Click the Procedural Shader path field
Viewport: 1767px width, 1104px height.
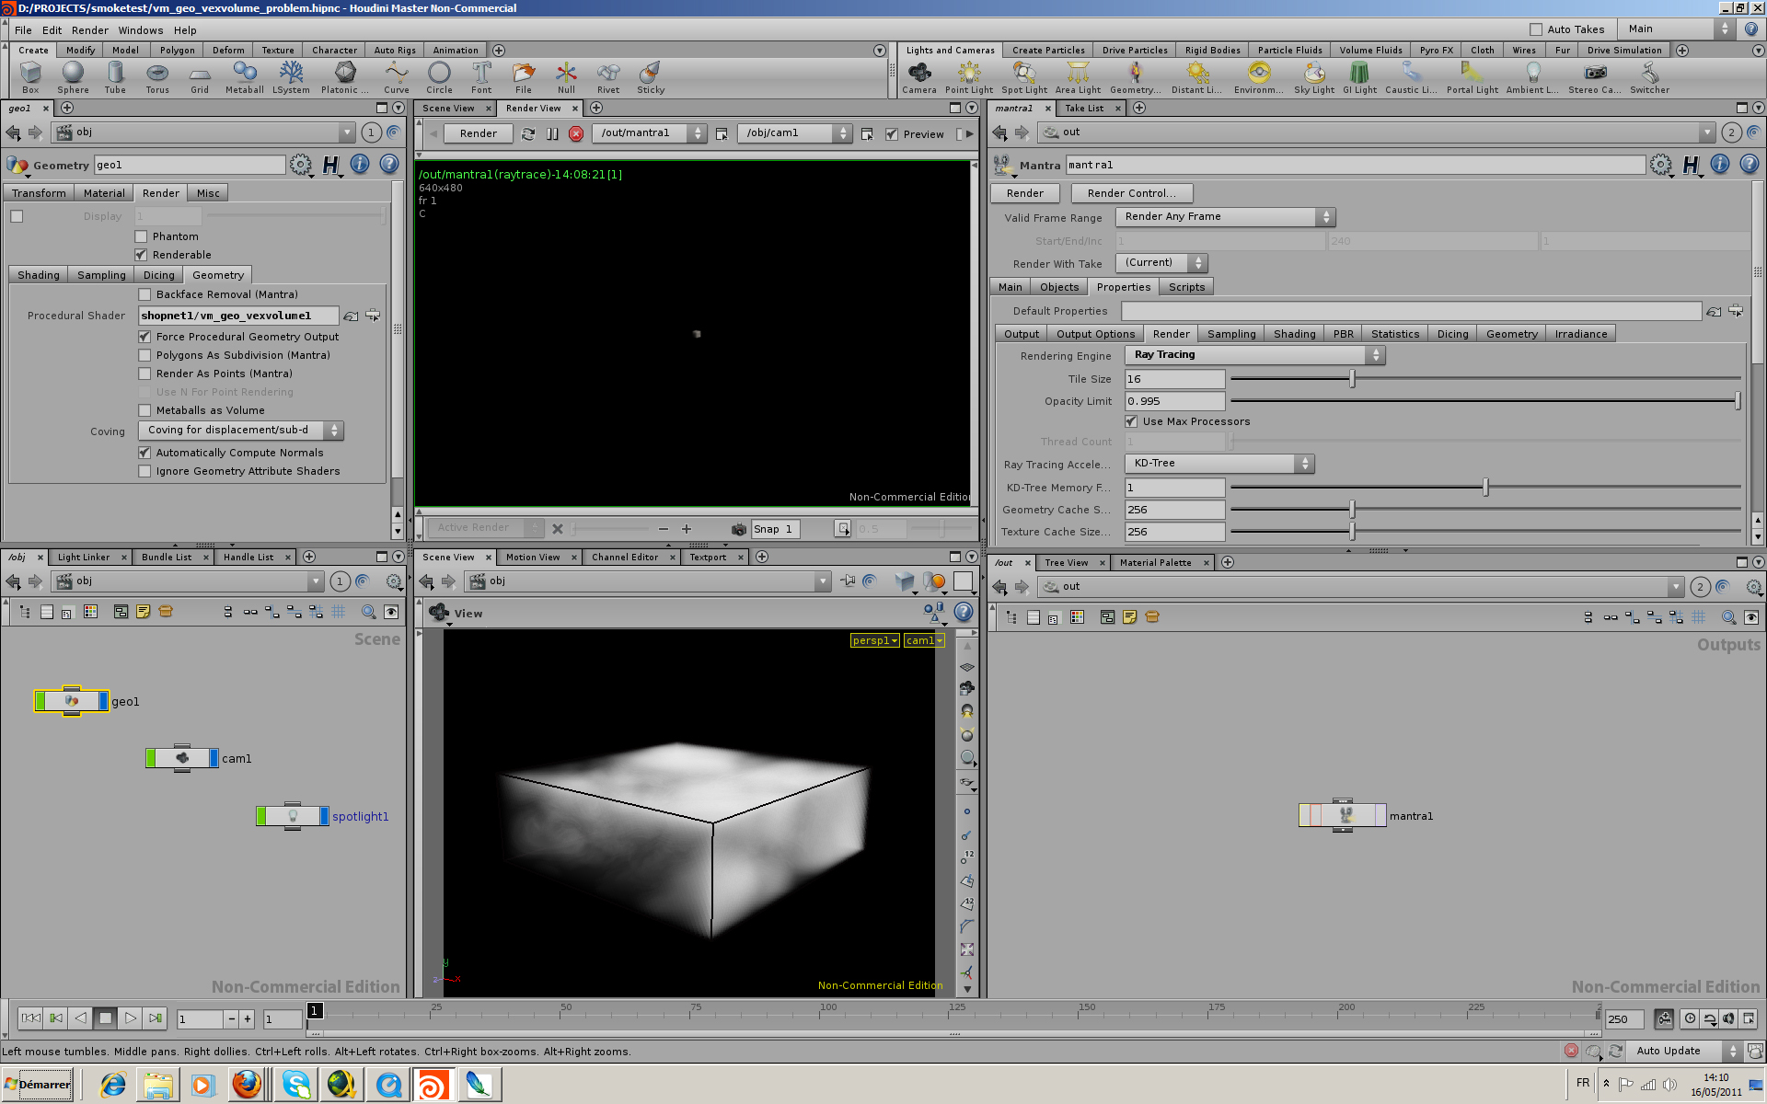[238, 316]
